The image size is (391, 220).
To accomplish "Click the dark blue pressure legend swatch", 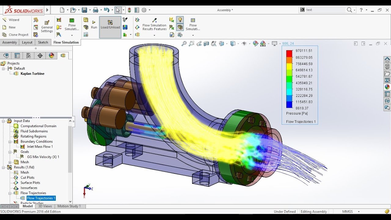I will (x=289, y=105).
